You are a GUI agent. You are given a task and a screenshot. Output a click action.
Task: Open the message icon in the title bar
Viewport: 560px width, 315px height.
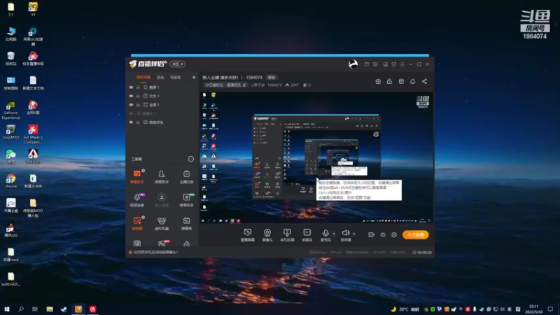[x=375, y=64]
